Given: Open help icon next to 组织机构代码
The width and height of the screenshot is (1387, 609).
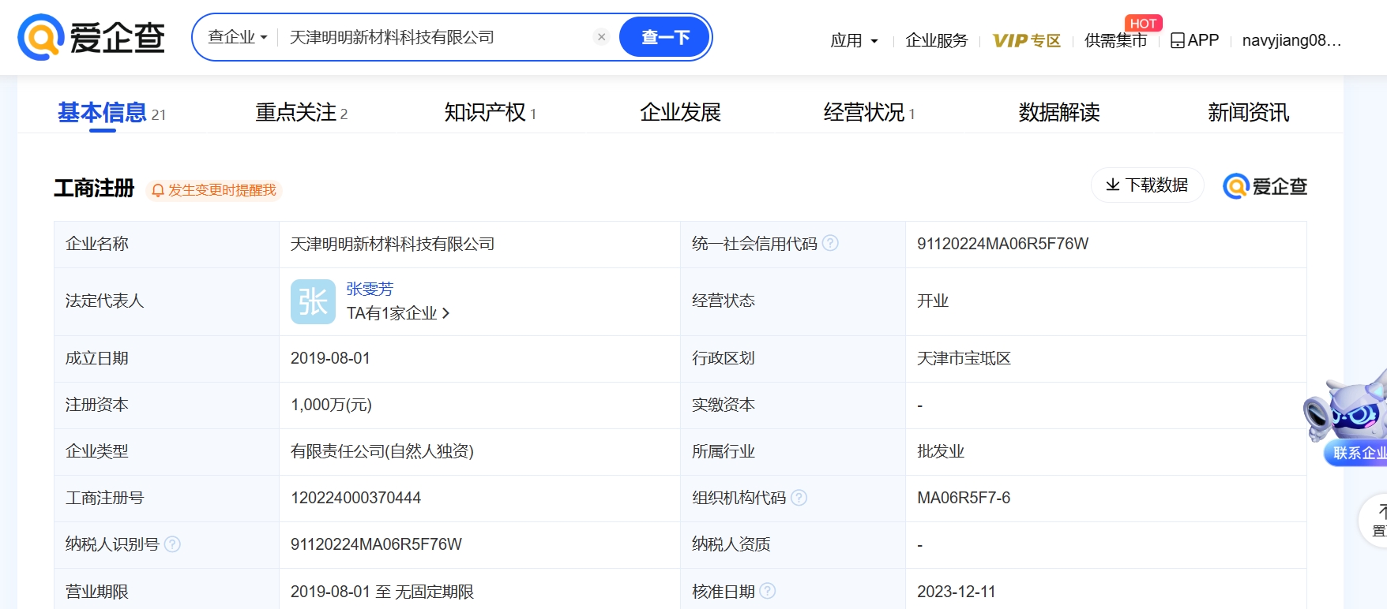Looking at the screenshot, I should (799, 498).
